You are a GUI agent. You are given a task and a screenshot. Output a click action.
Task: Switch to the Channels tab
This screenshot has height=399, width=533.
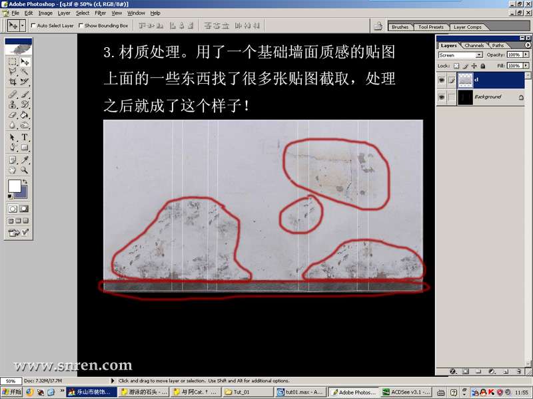click(474, 45)
